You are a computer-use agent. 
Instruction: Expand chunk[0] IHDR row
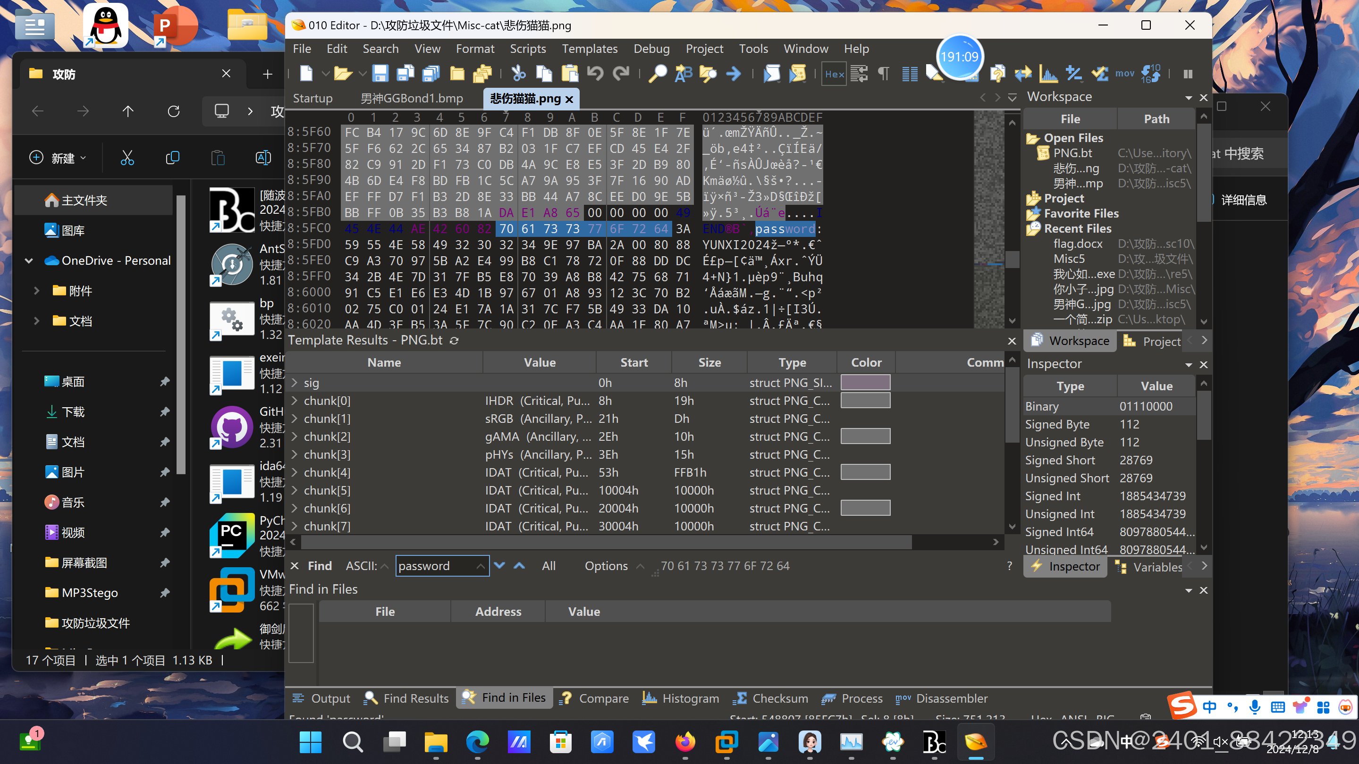pyautogui.click(x=295, y=401)
